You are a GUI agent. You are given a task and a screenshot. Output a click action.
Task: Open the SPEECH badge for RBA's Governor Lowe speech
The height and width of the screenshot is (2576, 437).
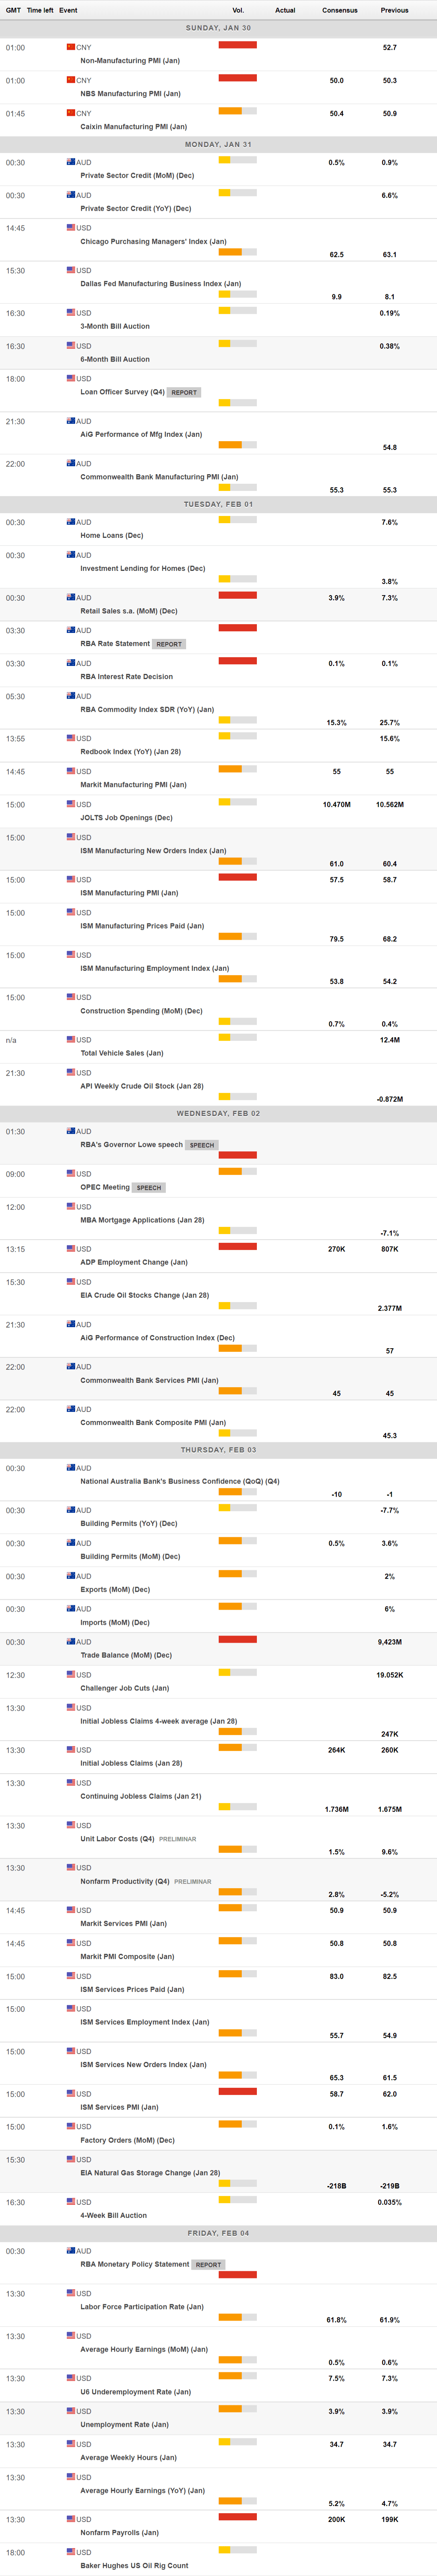[202, 1145]
